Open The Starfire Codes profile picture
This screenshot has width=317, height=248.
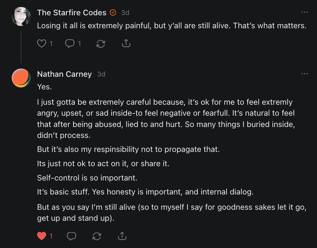(21, 16)
